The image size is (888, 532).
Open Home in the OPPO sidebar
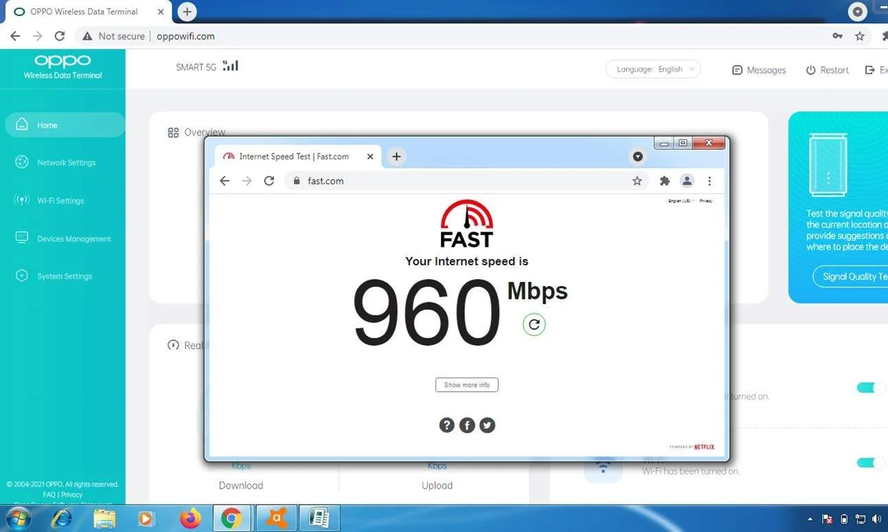tap(64, 125)
